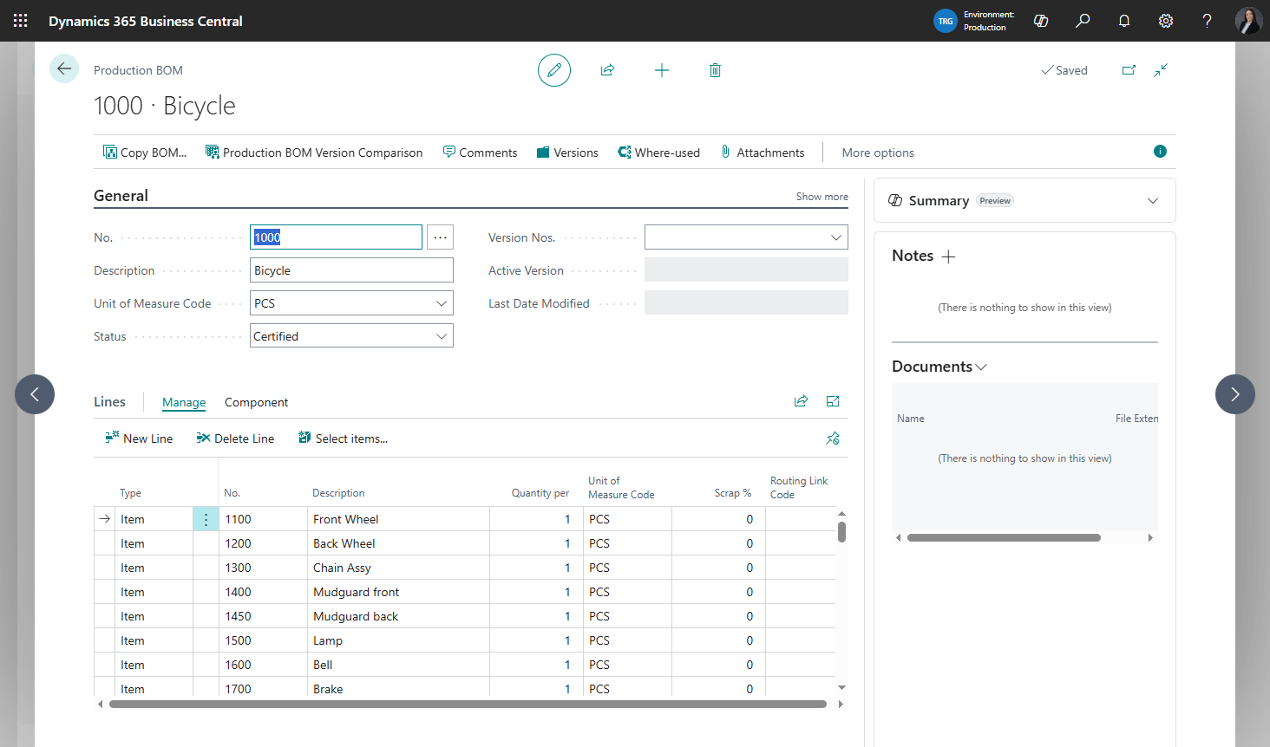1270x747 pixels.
Task: Click the Bell description cell
Action: click(x=400, y=665)
